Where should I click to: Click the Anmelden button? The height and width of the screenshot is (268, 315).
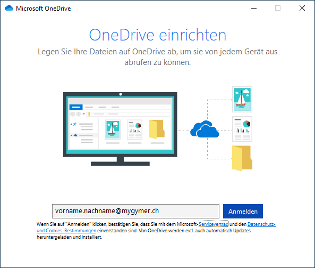[x=243, y=211]
